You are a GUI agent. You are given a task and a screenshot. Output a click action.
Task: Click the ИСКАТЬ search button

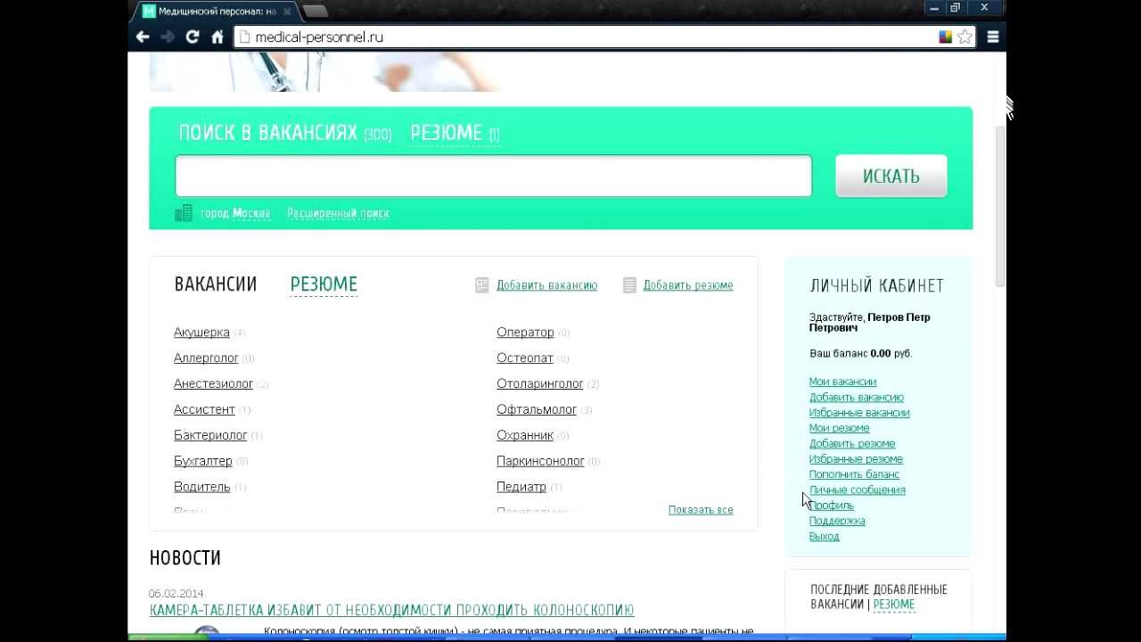point(891,176)
